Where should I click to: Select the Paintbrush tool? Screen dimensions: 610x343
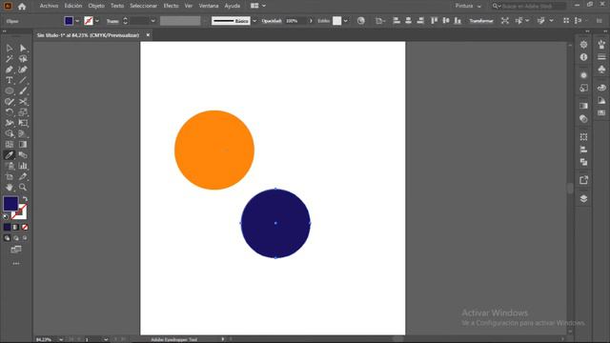coord(23,91)
